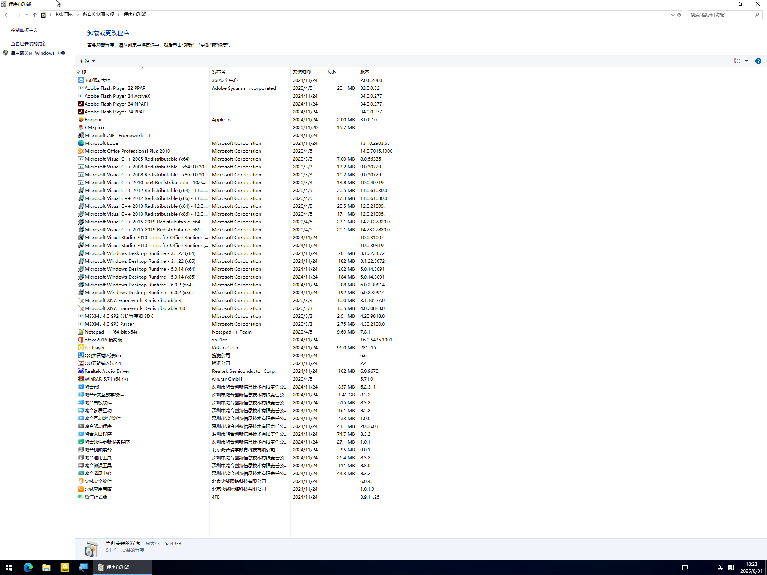Click the Windows Start button

click(x=8, y=567)
